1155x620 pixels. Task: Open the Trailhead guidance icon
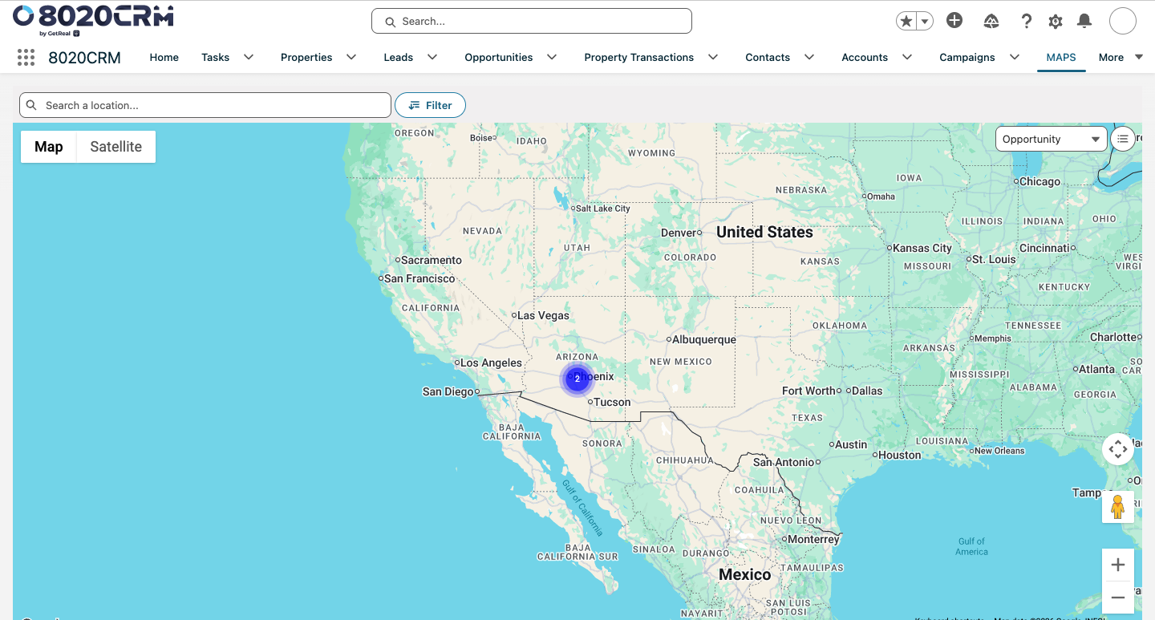(991, 22)
